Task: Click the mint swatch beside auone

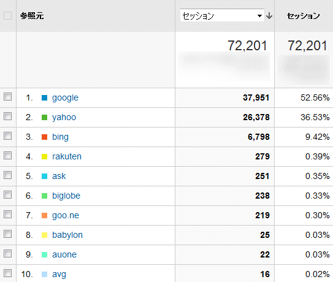Action: [44, 254]
